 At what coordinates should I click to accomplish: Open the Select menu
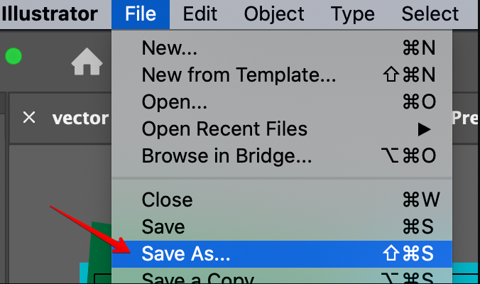pyautogui.click(x=430, y=14)
